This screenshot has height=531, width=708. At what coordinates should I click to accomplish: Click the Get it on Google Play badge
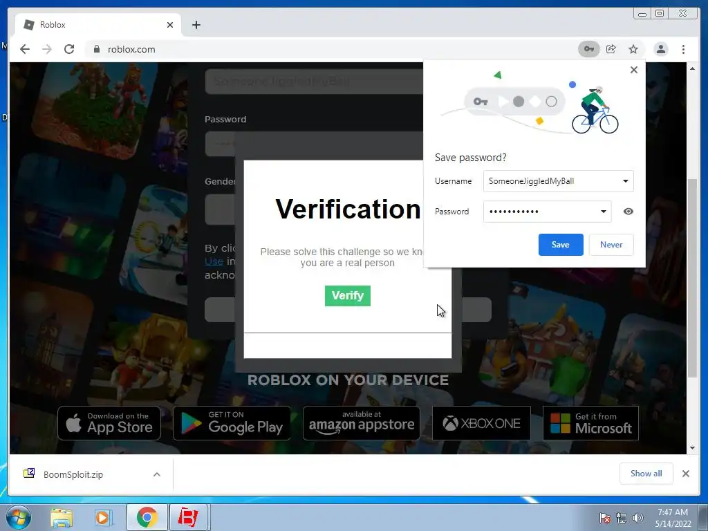[x=232, y=423]
